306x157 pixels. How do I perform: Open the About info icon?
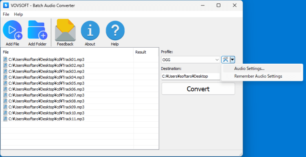tap(90, 30)
